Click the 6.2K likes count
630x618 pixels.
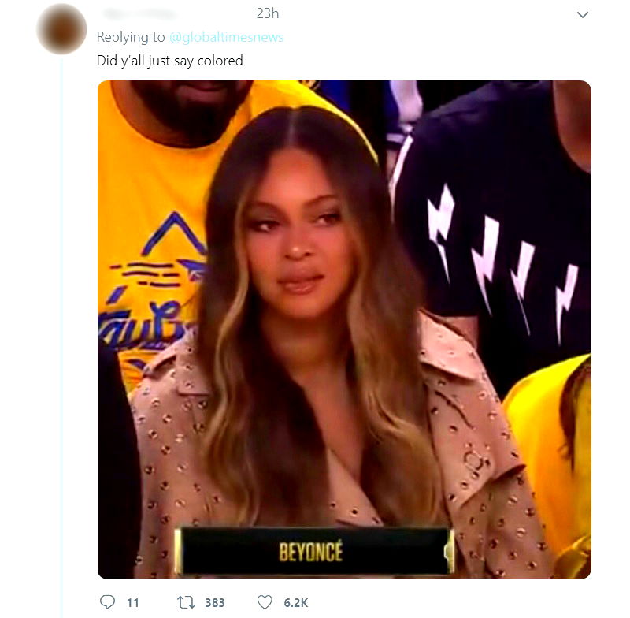point(295,603)
